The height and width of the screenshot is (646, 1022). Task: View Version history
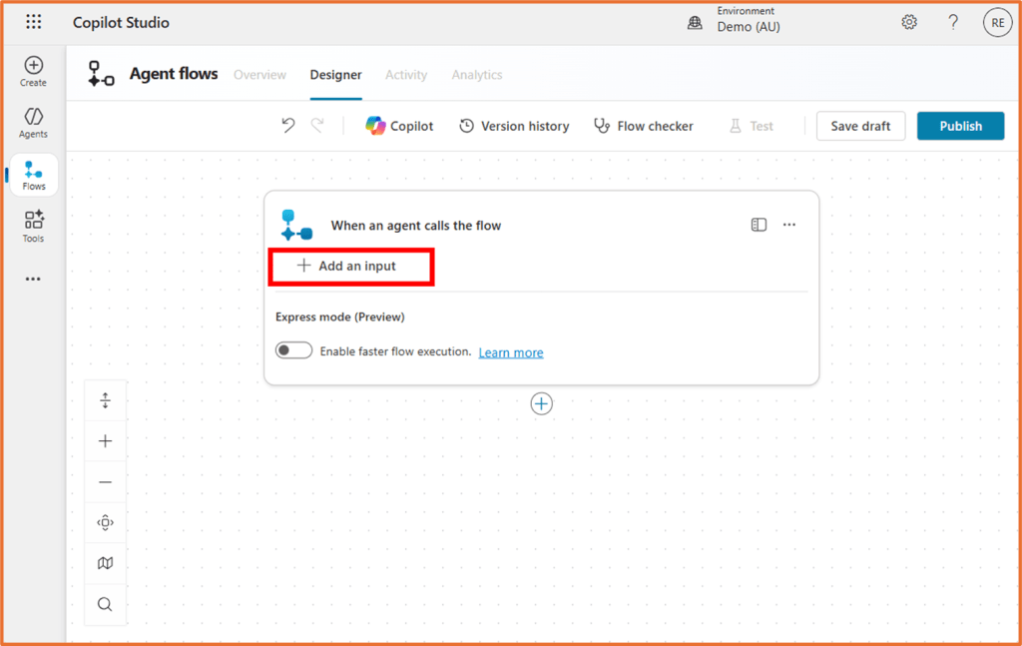click(x=514, y=126)
